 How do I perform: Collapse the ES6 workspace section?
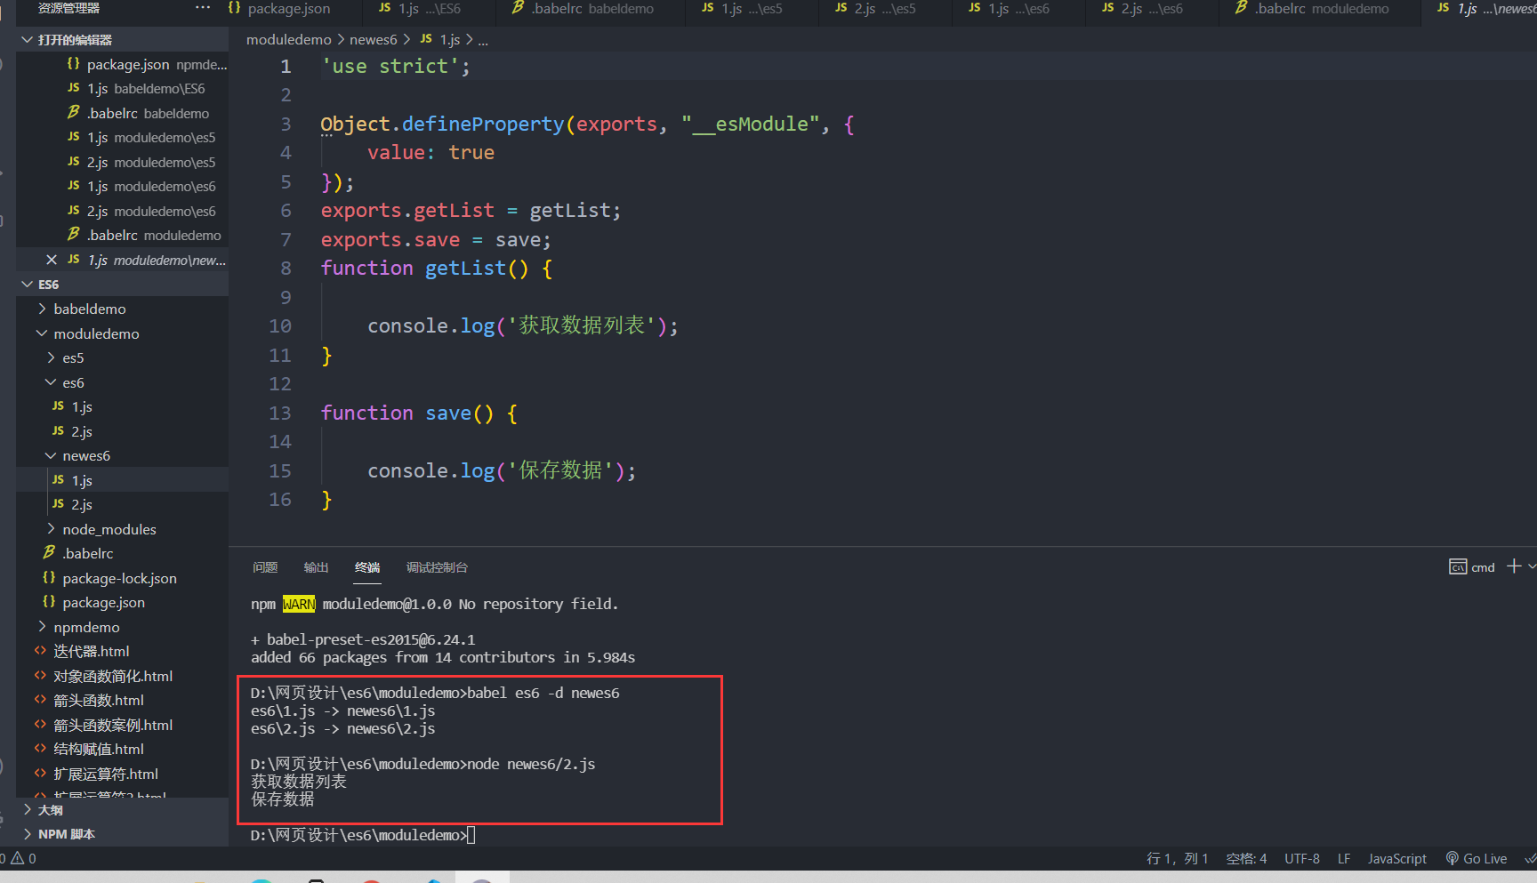point(122,285)
